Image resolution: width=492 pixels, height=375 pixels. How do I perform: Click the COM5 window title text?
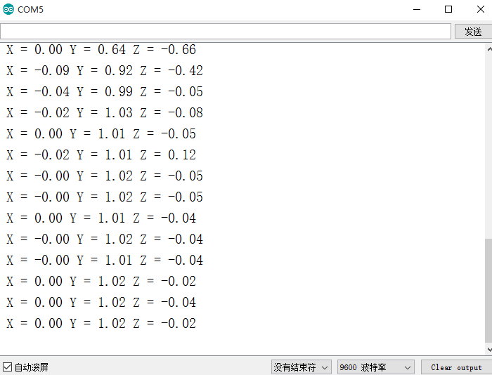[30, 9]
